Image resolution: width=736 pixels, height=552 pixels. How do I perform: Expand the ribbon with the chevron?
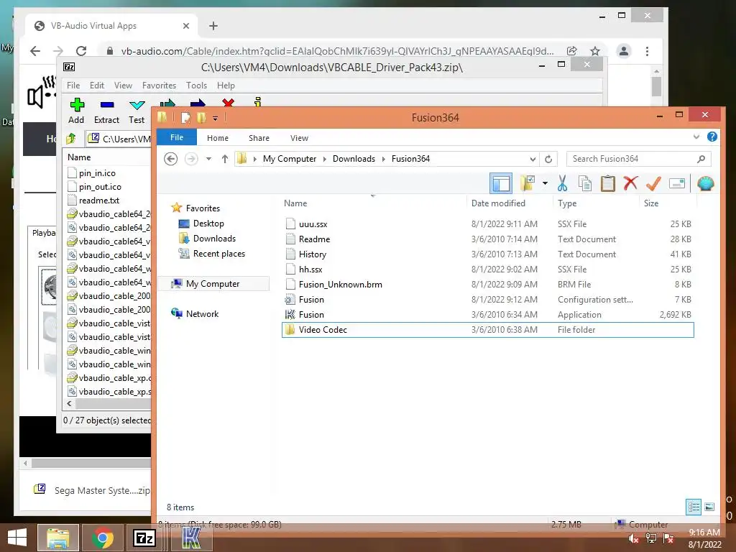click(x=696, y=137)
